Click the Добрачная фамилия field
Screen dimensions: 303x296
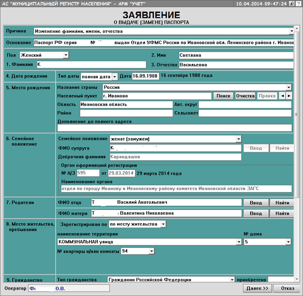pyautogui.click(x=175, y=157)
